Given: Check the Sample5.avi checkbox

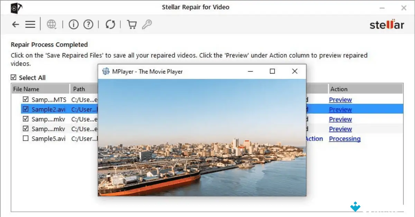Looking at the screenshot, I should tap(26, 138).
